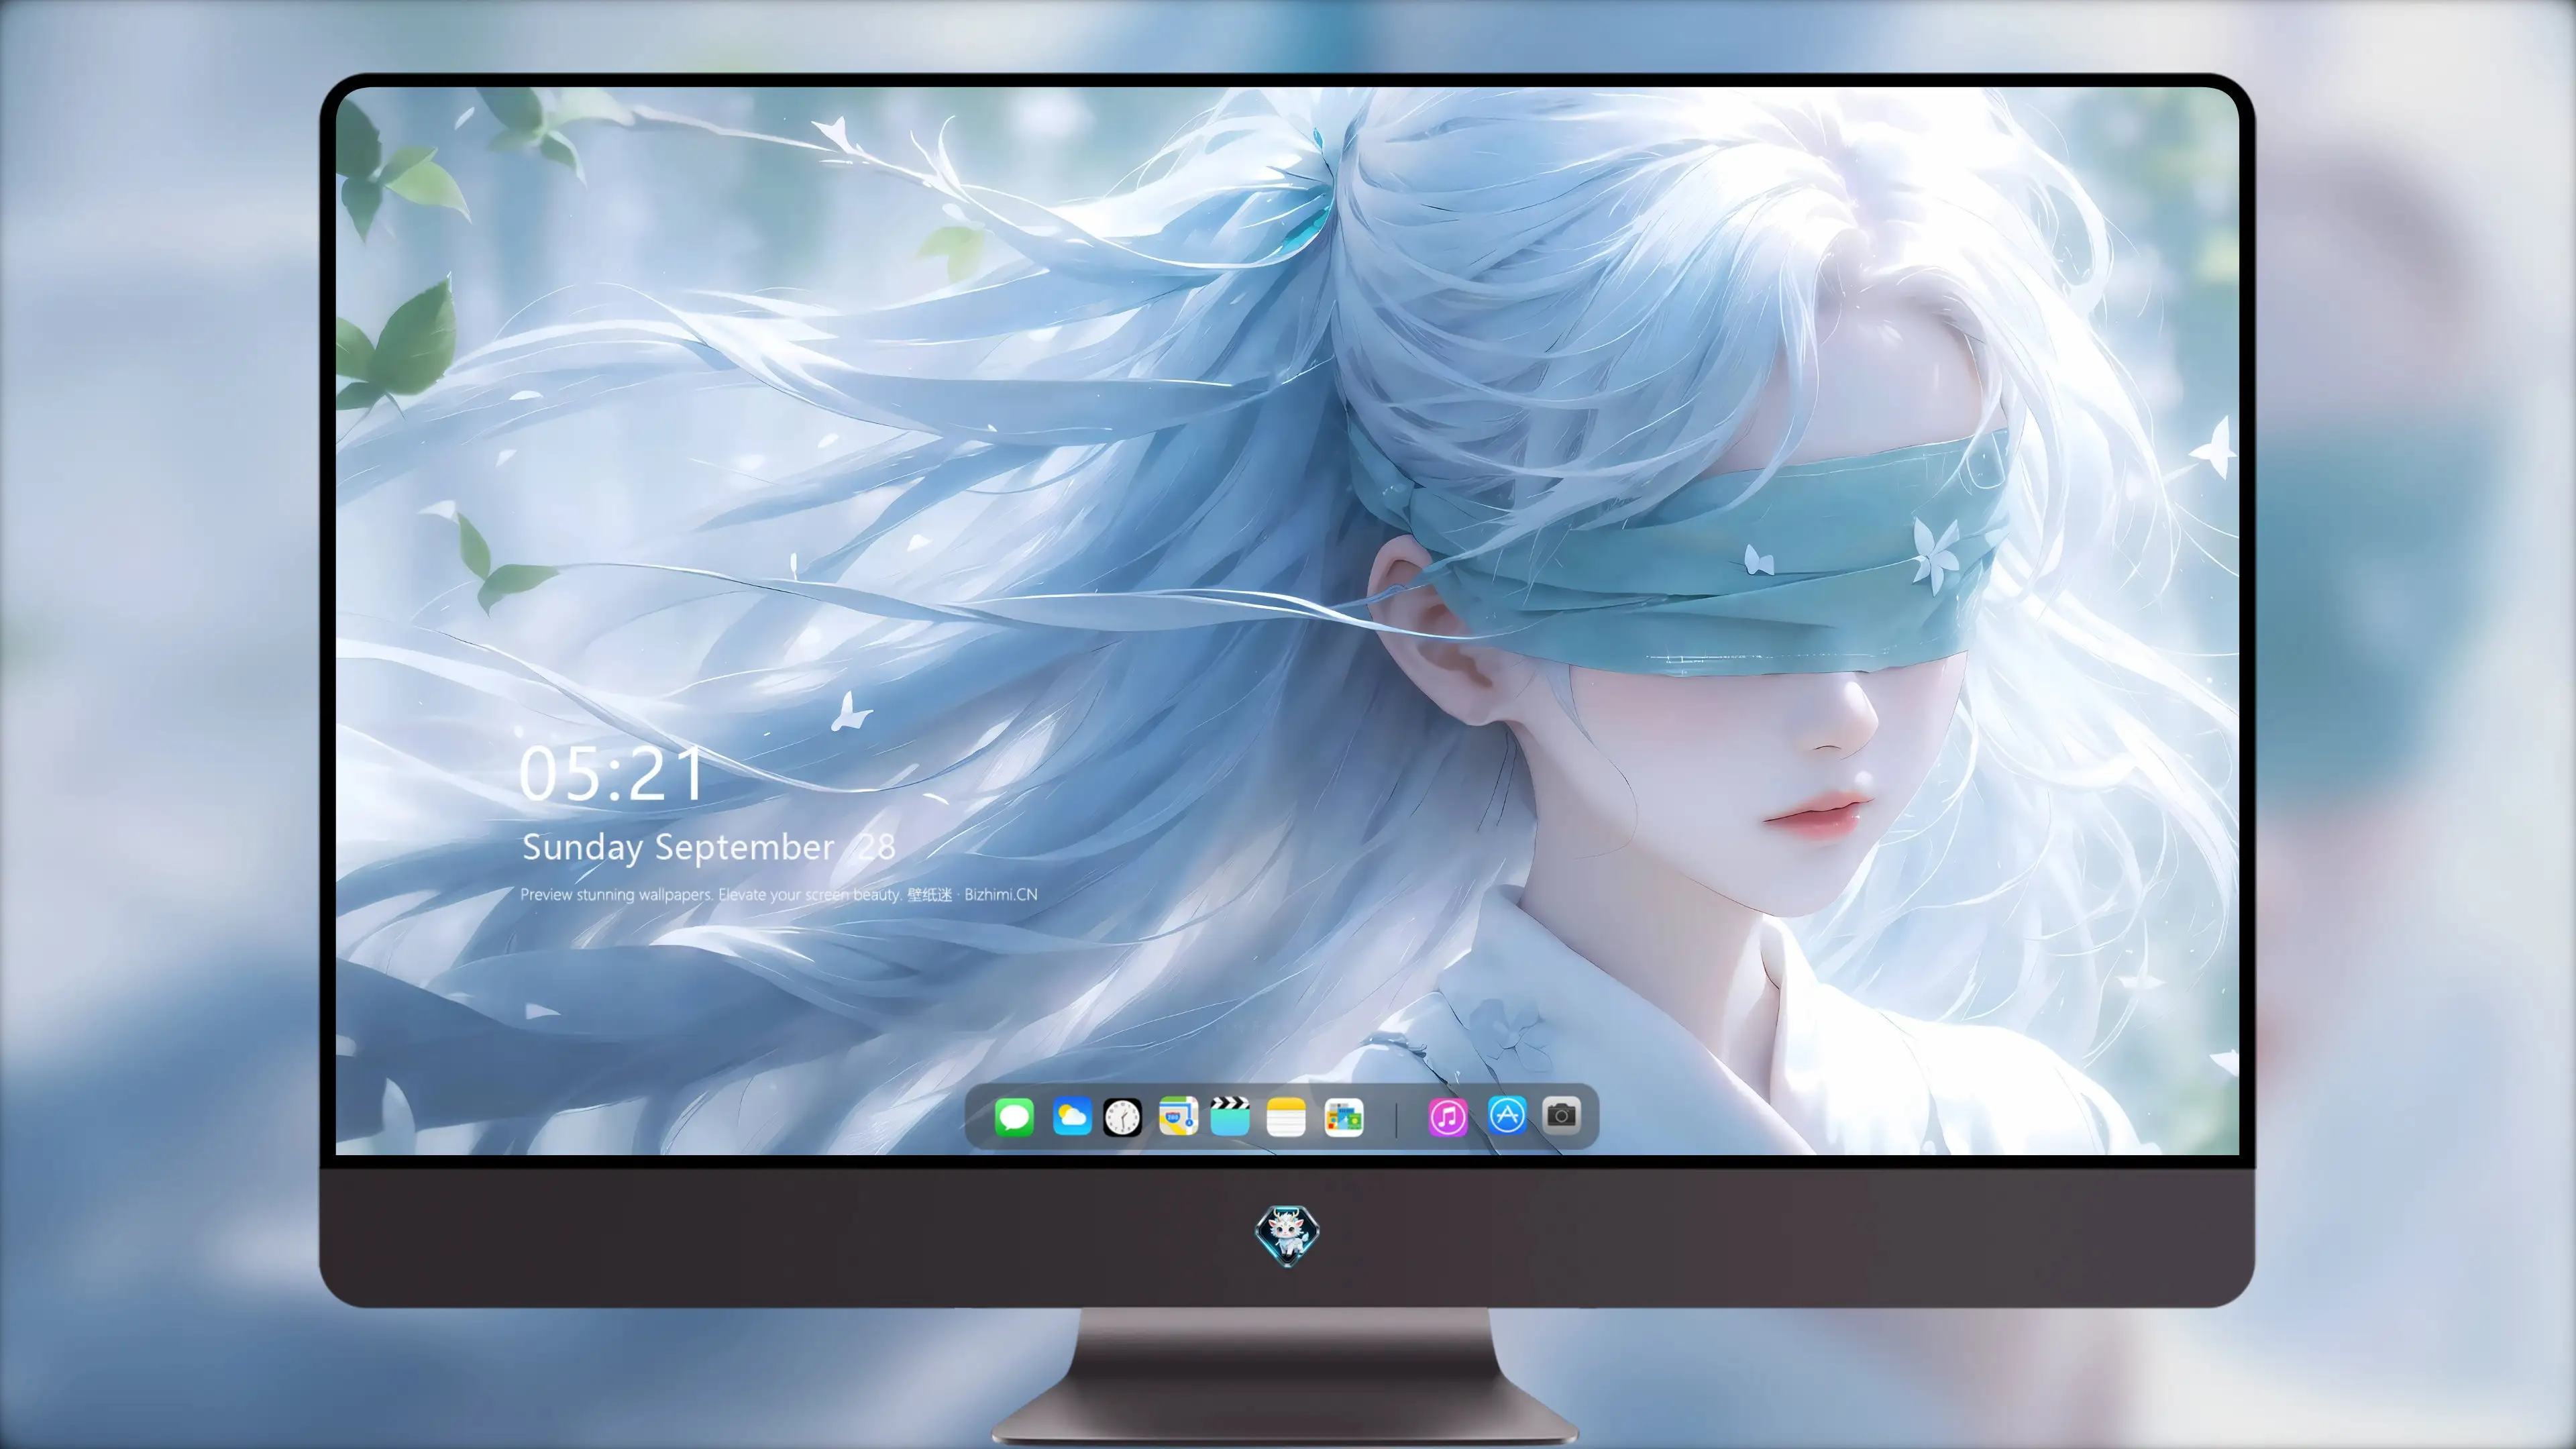Open the Maps app in the dock
Viewport: 2576px width, 1449px height.
tap(1178, 1116)
